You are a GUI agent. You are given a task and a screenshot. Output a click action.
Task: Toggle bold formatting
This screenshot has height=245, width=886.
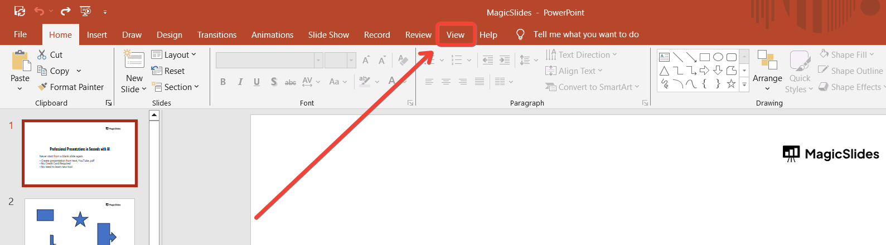pyautogui.click(x=223, y=82)
